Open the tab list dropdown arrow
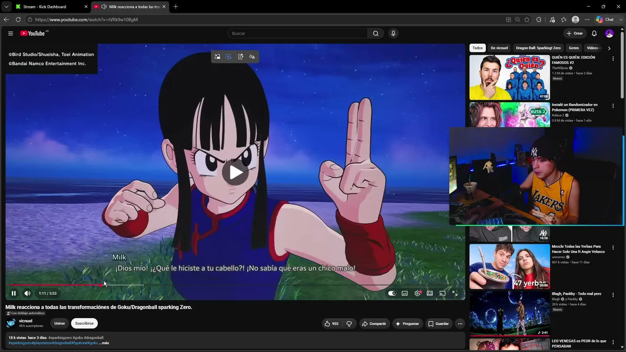626x352 pixels. (6, 7)
